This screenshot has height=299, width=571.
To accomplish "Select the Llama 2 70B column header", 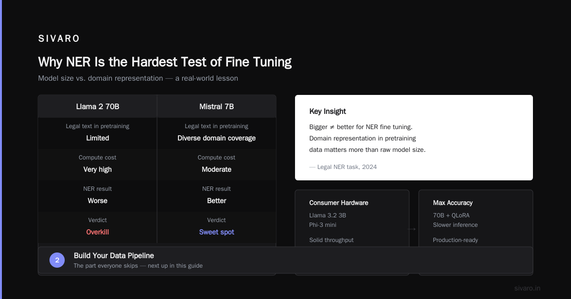I will point(98,107).
